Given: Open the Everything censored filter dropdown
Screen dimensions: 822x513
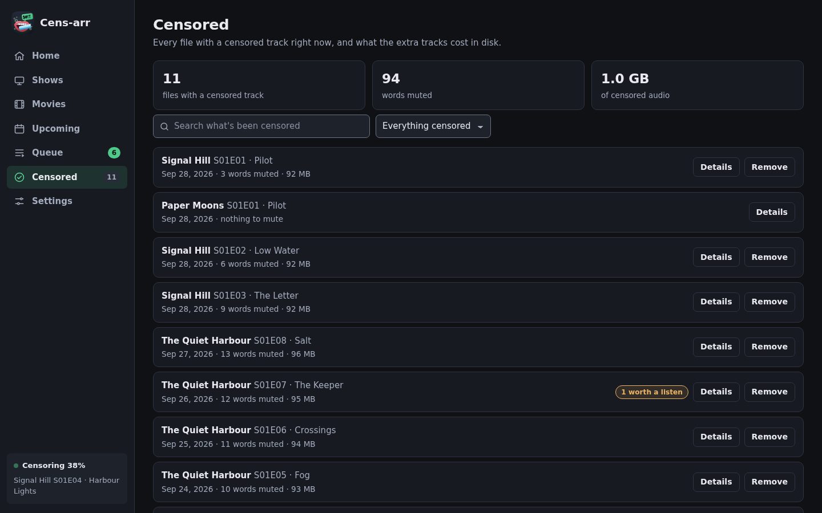Looking at the screenshot, I should [433, 126].
